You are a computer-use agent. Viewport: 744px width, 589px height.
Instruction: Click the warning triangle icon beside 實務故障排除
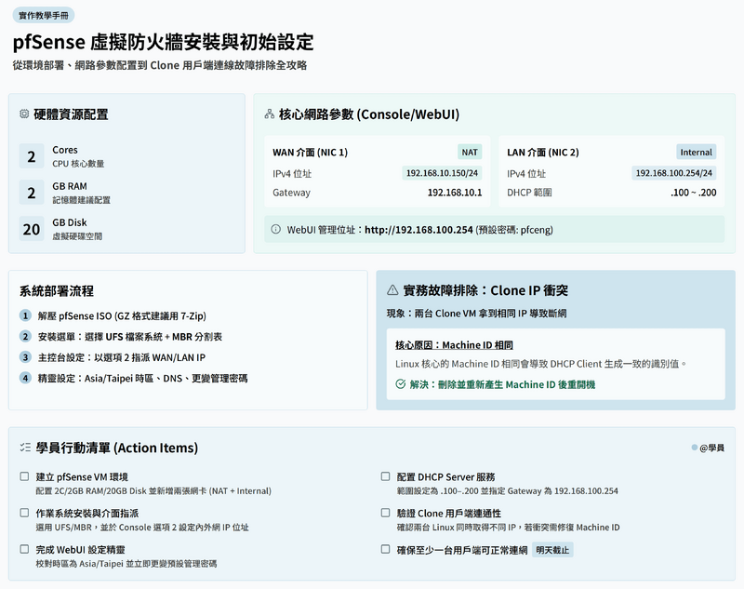(x=392, y=290)
